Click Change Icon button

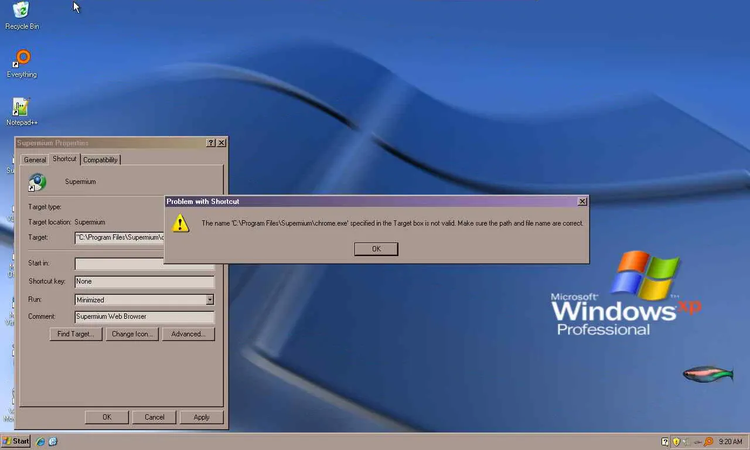(x=132, y=334)
